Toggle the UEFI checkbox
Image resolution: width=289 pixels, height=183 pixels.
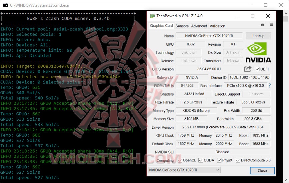coord(257,69)
